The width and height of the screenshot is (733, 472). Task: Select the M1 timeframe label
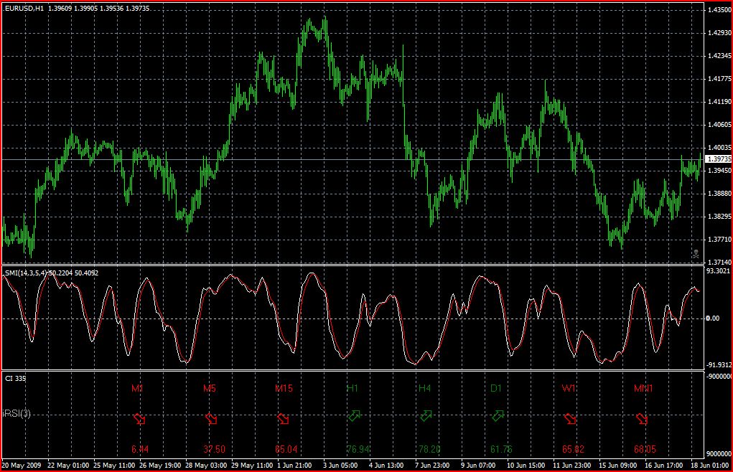tap(137, 388)
